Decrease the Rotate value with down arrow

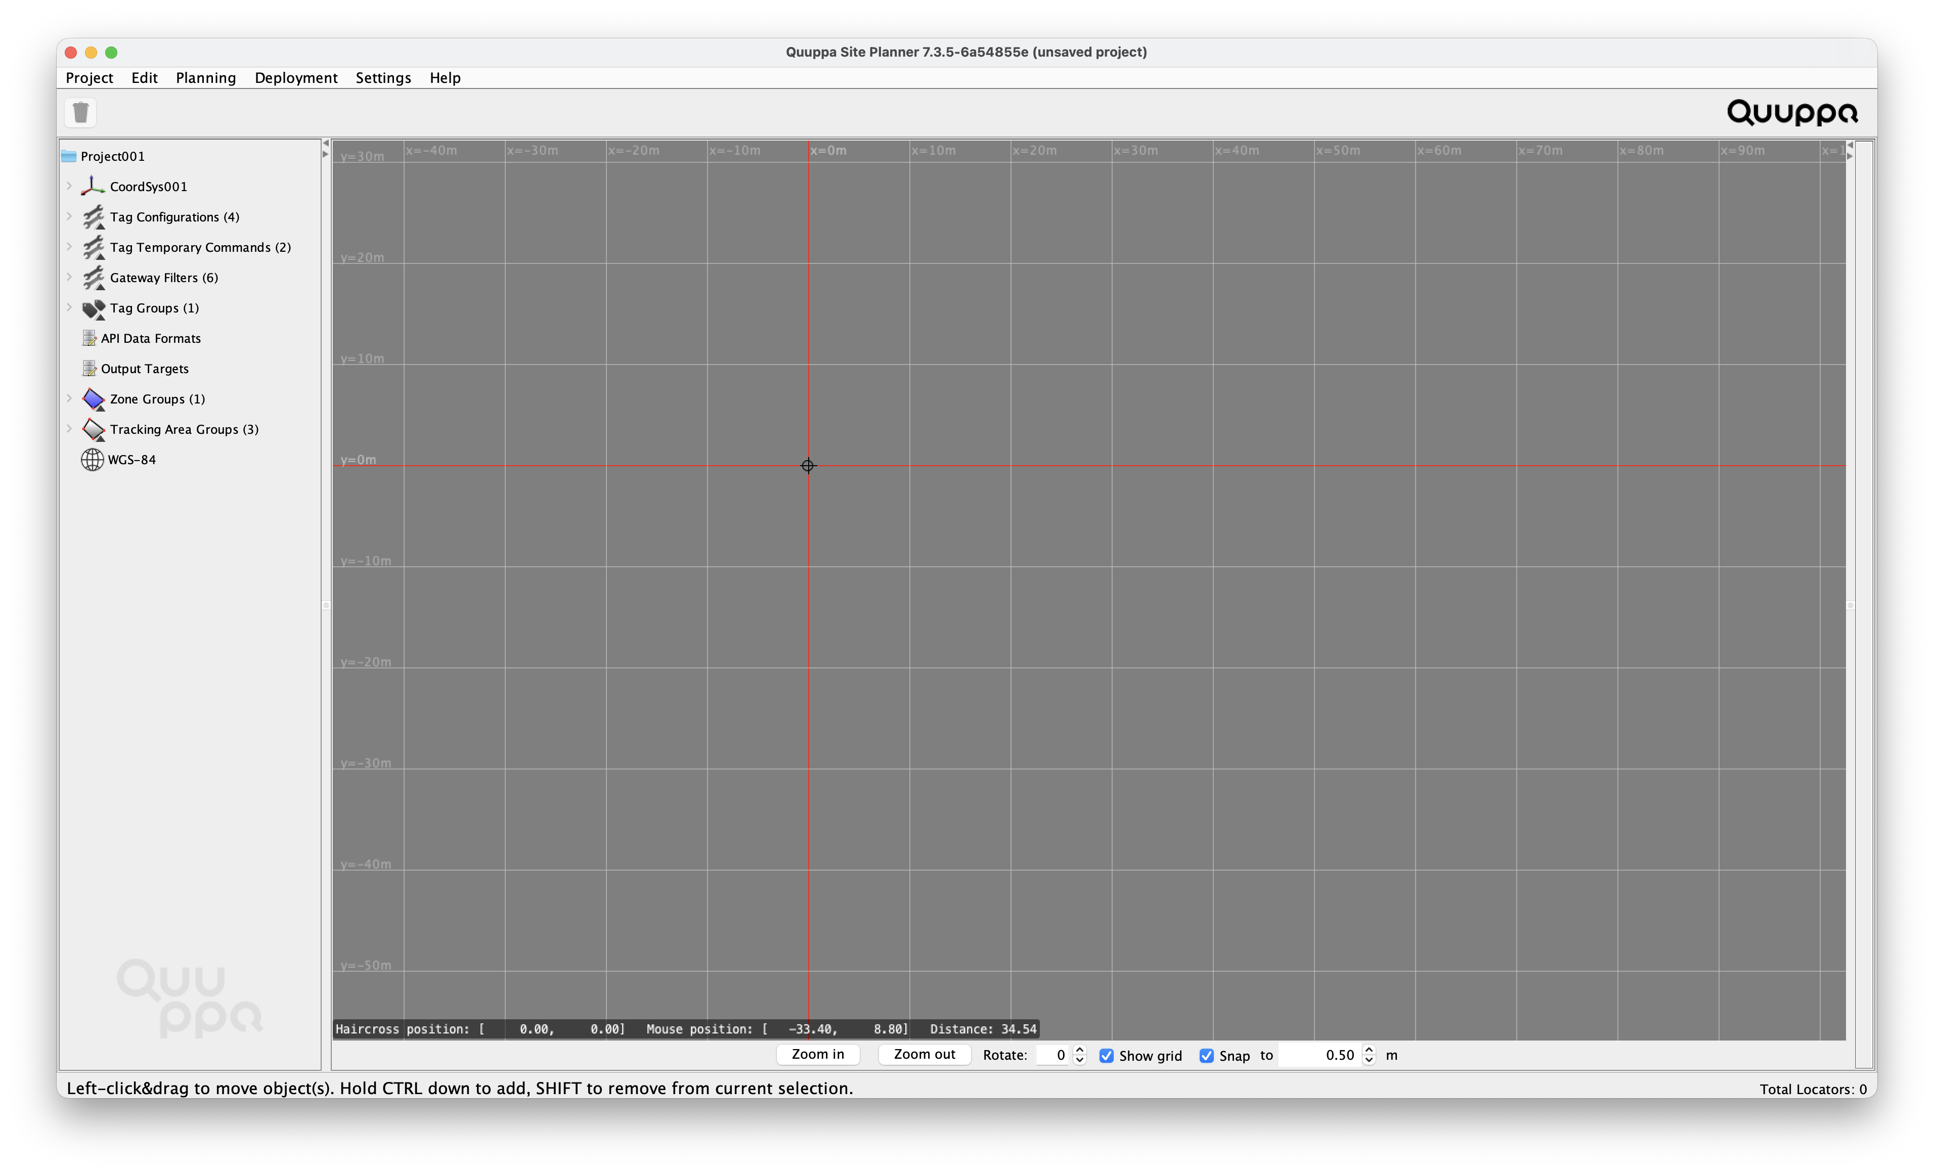(x=1079, y=1061)
